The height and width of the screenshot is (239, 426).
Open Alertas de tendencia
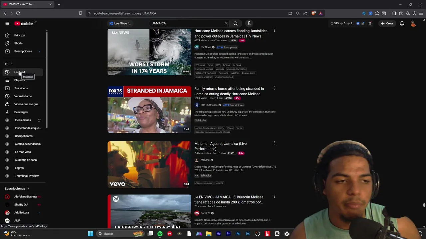point(23,144)
